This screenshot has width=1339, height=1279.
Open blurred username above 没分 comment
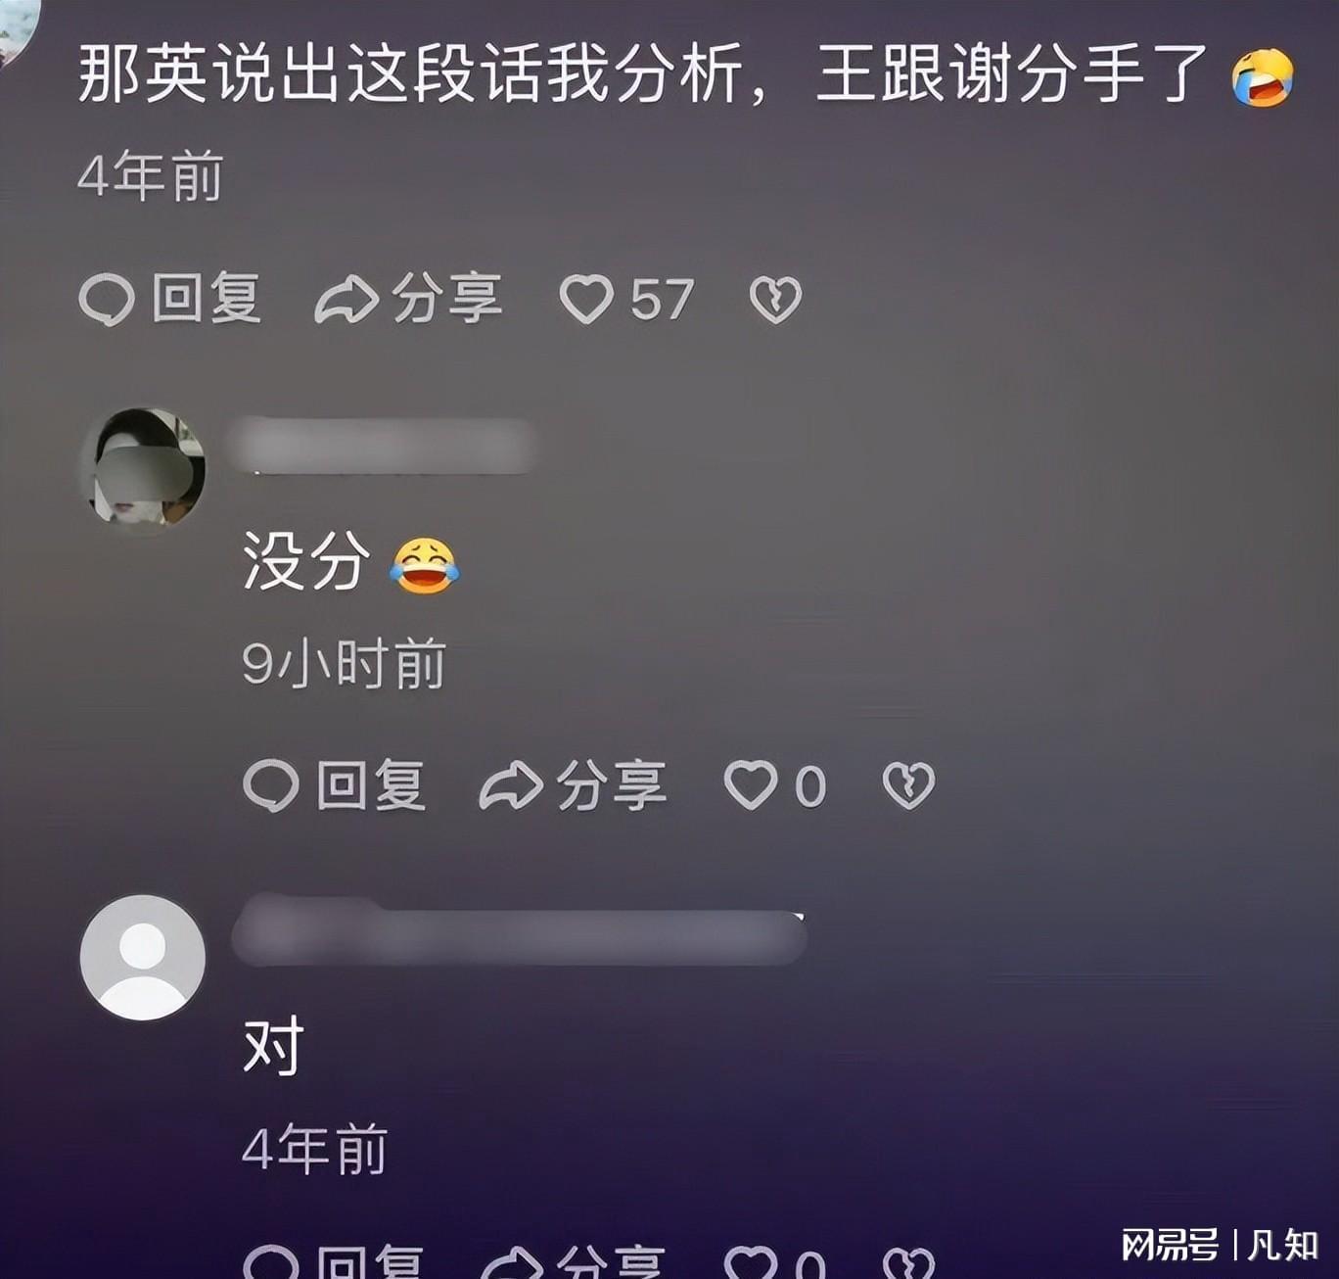point(384,446)
